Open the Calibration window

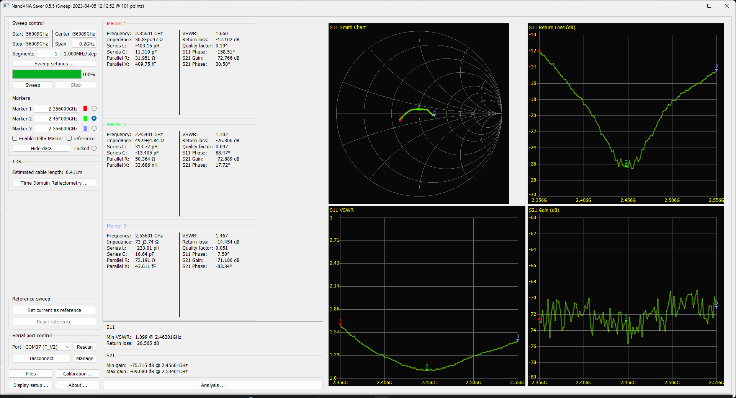click(78, 374)
